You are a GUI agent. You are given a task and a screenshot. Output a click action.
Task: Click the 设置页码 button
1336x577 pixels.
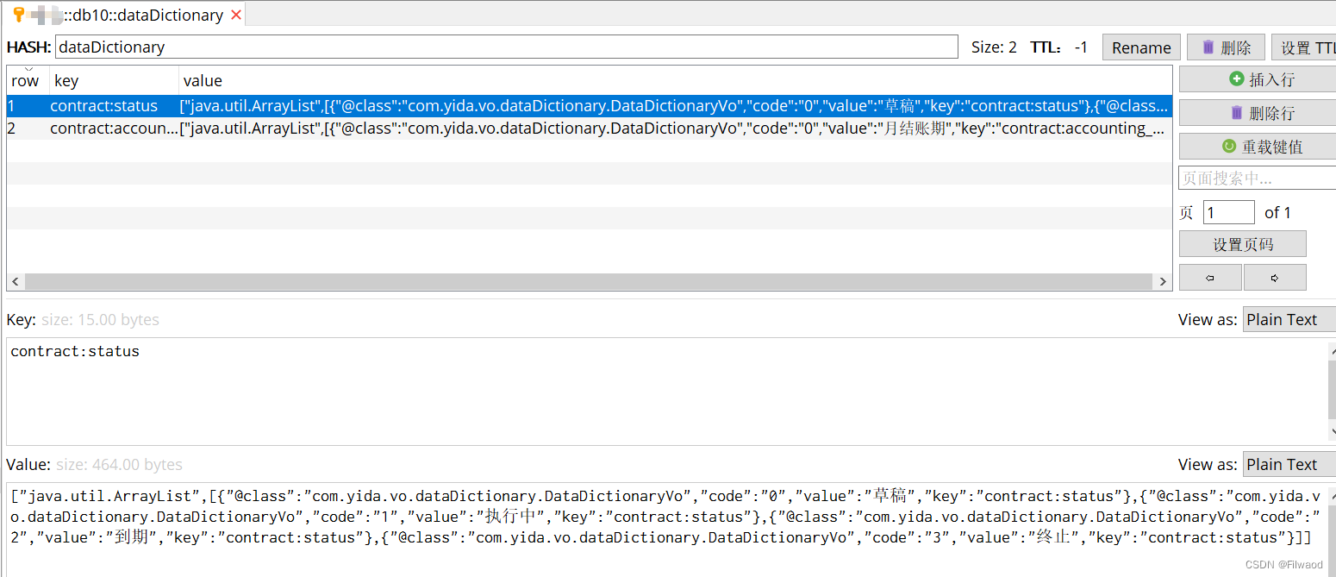click(x=1242, y=244)
